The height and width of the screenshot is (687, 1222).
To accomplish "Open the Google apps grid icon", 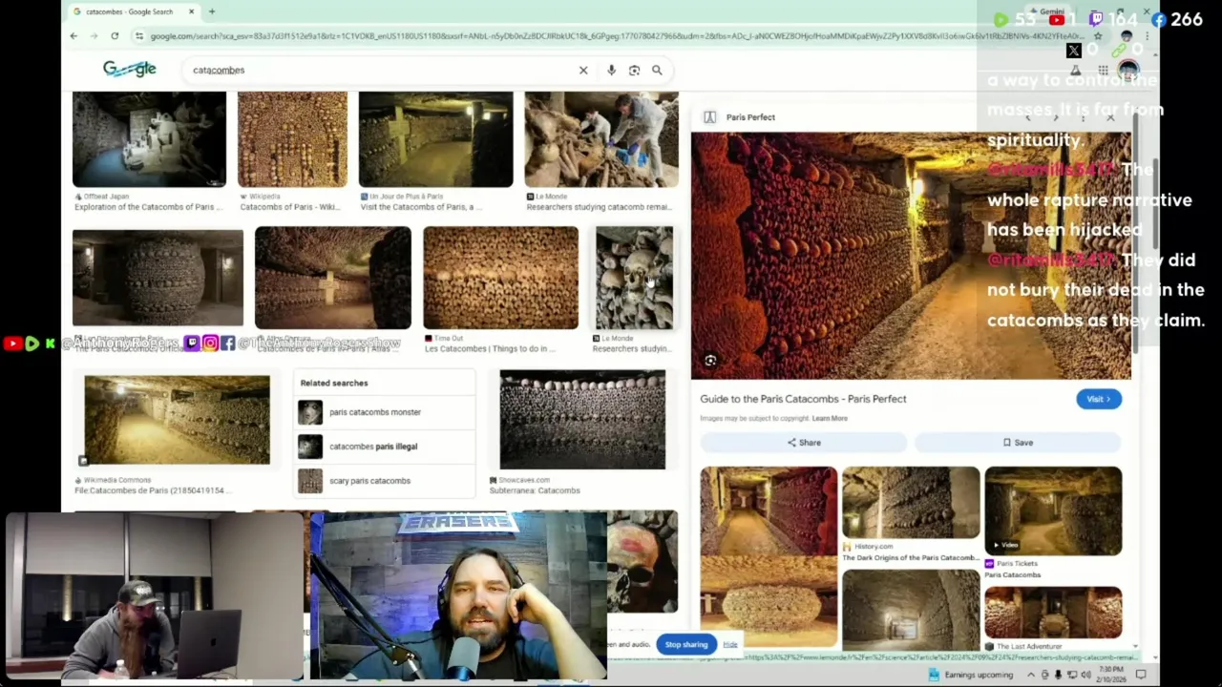I will pyautogui.click(x=1103, y=70).
